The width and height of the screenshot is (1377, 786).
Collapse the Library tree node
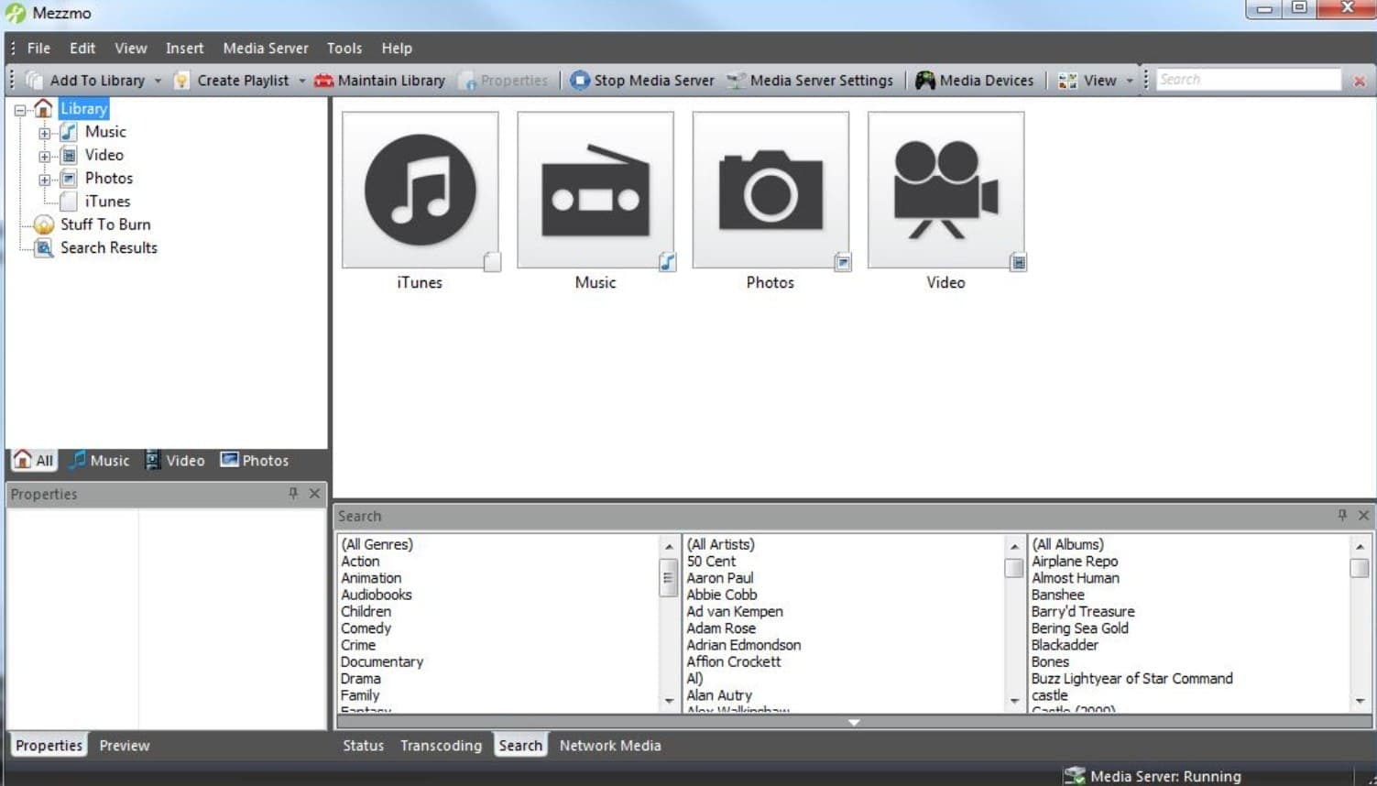(x=19, y=110)
